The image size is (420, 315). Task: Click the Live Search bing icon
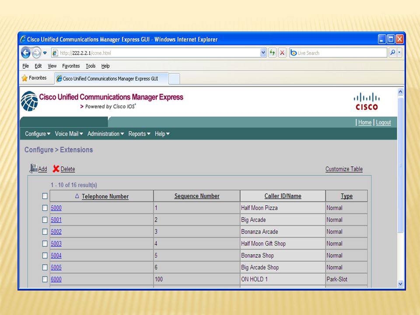[x=294, y=53]
